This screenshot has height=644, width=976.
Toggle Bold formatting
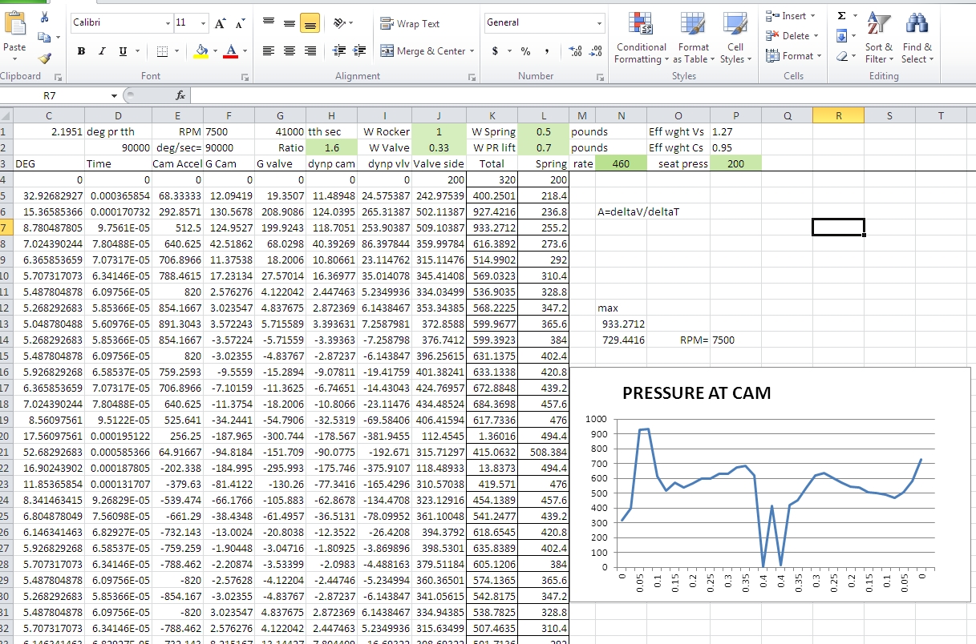(81, 50)
